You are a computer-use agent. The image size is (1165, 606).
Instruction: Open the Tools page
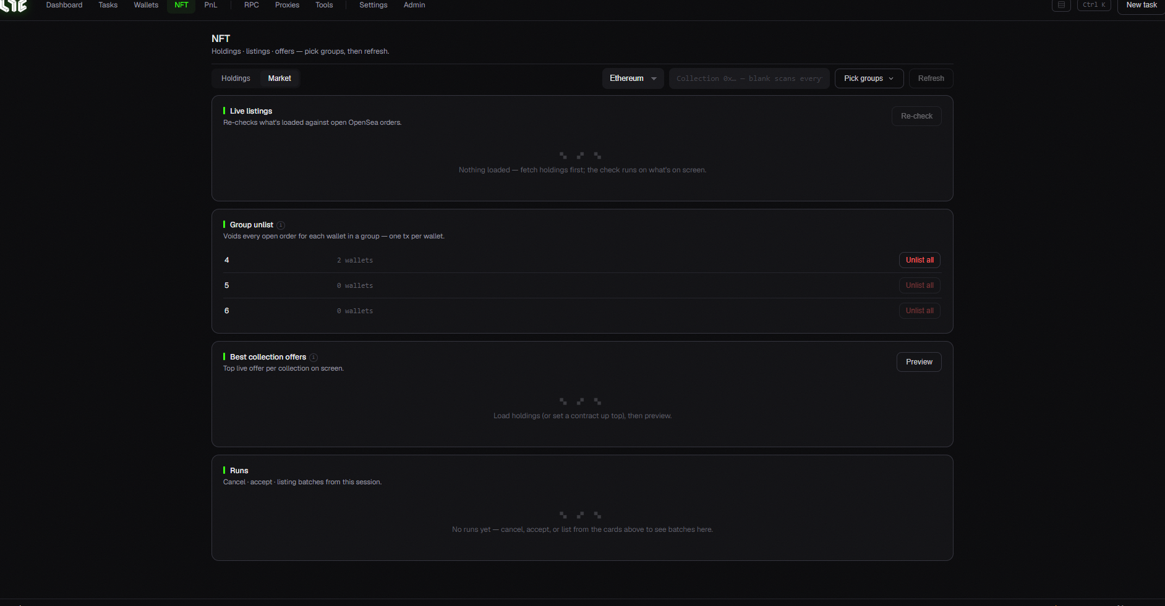[324, 5]
